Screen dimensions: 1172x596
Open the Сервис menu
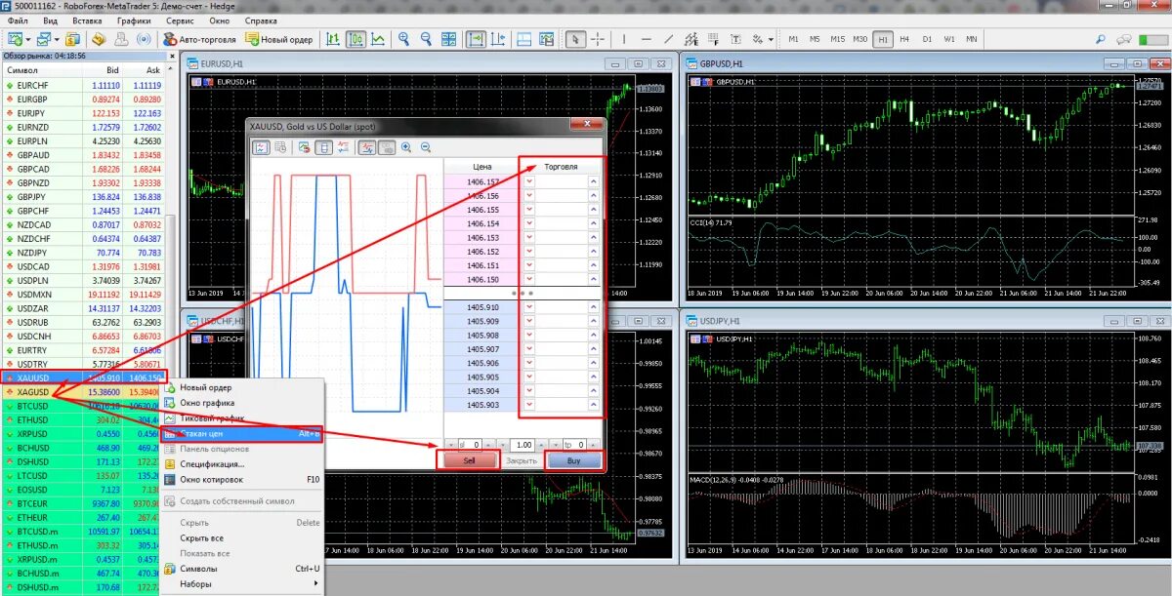(x=180, y=20)
